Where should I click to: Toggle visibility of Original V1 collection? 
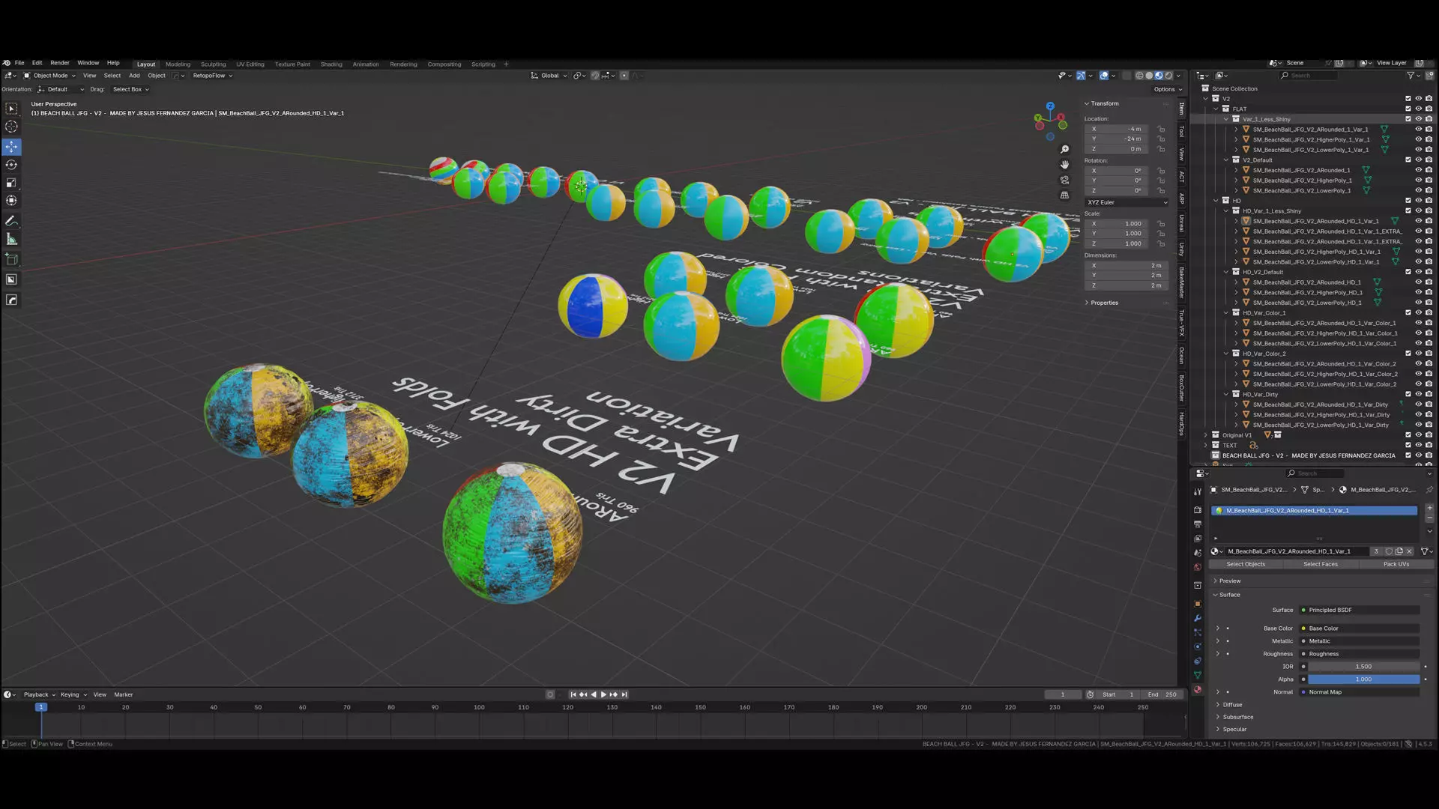pos(1418,434)
